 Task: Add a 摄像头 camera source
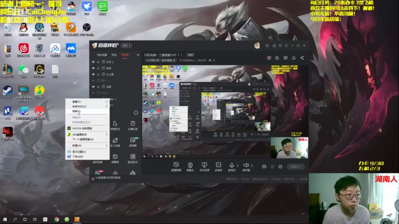point(190,167)
